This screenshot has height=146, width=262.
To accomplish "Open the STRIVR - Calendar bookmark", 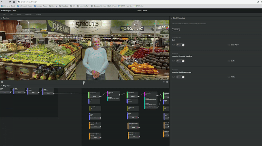I will 125,6.
